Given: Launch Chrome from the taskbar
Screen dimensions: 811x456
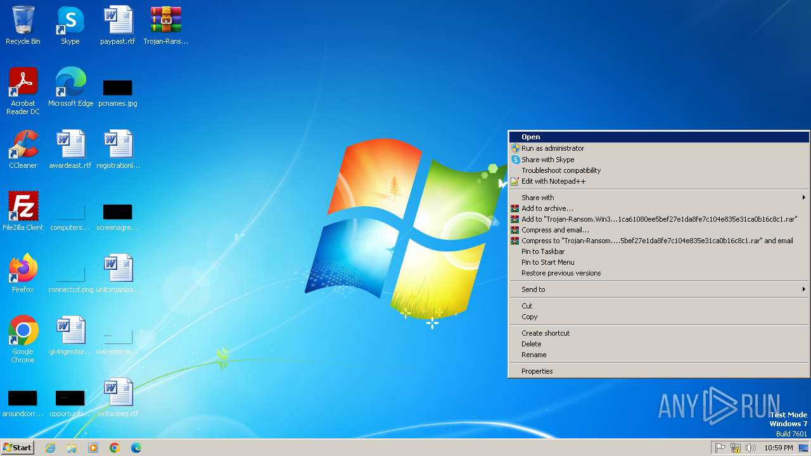Looking at the screenshot, I should click(x=115, y=448).
